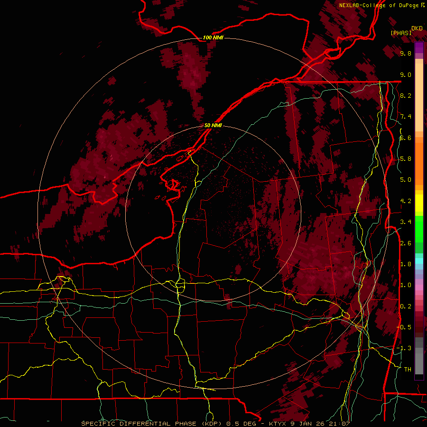Viewport: 427px width, 427px height.
Task: Click the -0.5 value on color scale
Action: coord(404,327)
